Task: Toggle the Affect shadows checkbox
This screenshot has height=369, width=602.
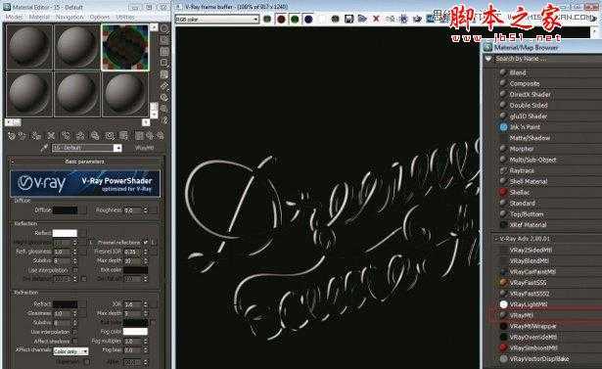Action: (74, 341)
